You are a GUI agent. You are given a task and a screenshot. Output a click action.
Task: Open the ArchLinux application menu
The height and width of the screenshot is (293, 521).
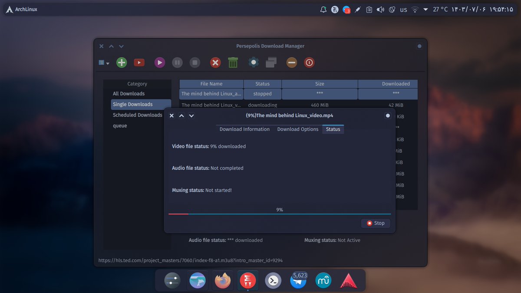(21, 9)
